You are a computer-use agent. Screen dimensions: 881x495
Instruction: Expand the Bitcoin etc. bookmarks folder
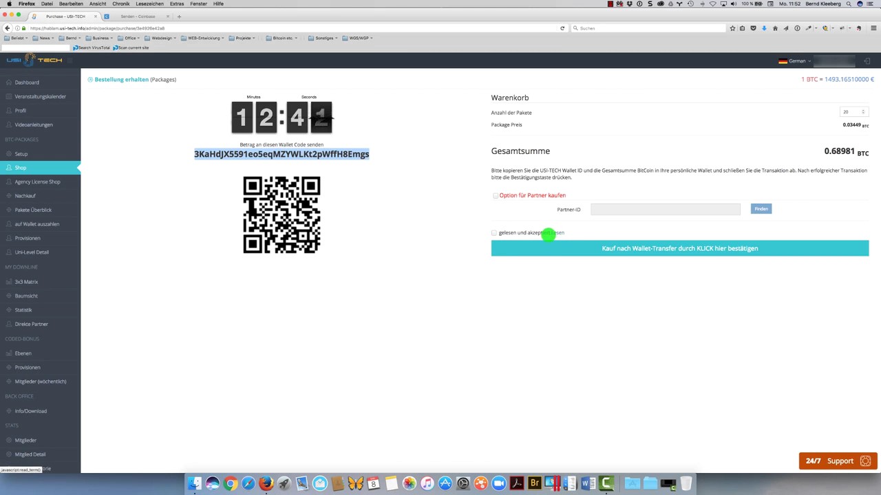[x=282, y=38]
